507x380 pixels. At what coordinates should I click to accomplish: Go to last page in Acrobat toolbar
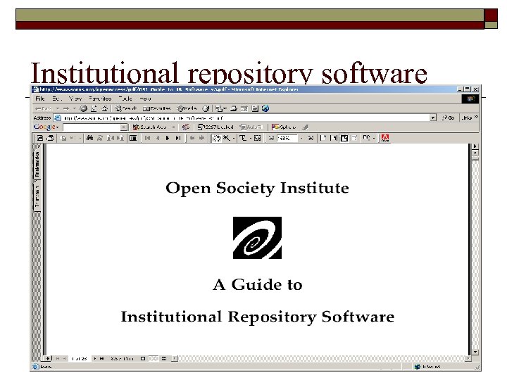pos(178,139)
